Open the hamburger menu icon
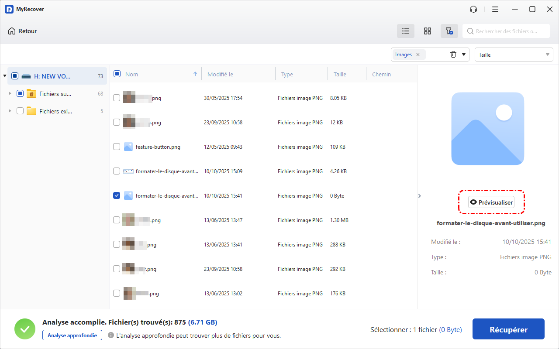 (495, 9)
